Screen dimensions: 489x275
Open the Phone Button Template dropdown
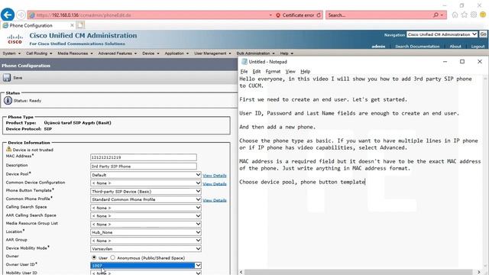[146, 191]
